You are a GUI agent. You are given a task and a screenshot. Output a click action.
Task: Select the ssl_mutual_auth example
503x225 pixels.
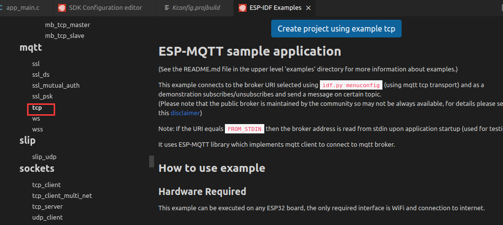tap(56, 86)
